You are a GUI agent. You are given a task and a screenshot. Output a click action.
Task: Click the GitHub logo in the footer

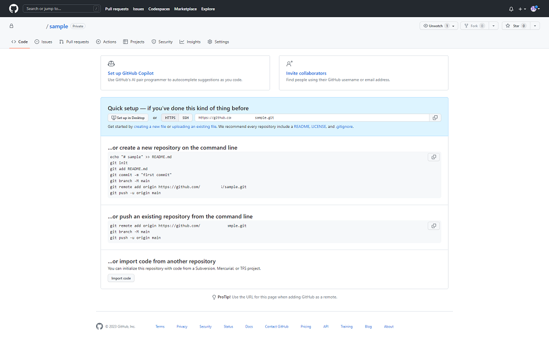click(x=99, y=326)
